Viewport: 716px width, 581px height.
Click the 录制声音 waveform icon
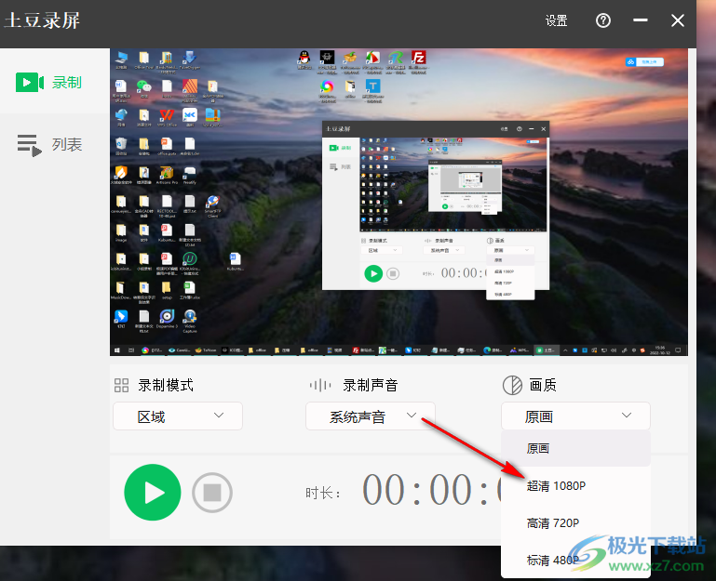(320, 386)
